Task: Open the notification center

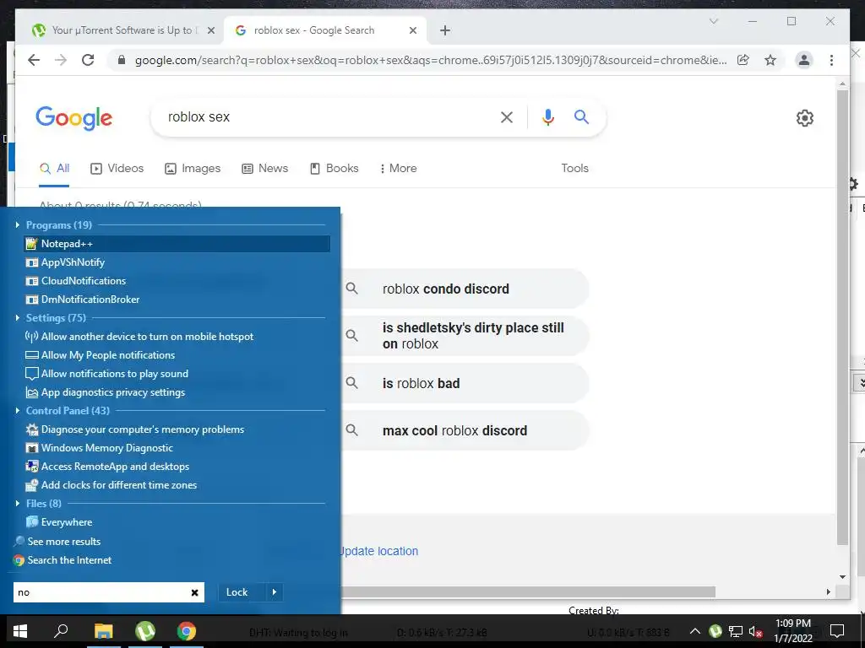Action: click(837, 631)
